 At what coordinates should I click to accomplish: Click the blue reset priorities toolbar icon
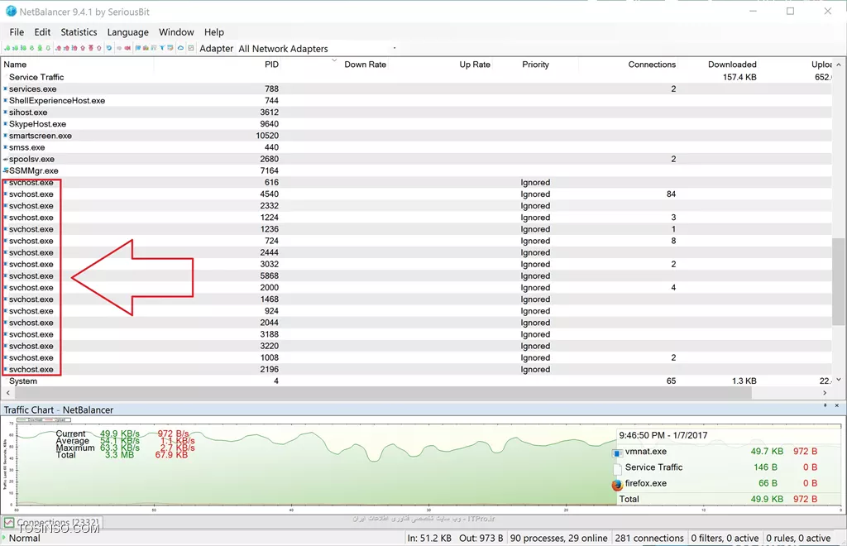pyautogui.click(x=108, y=48)
